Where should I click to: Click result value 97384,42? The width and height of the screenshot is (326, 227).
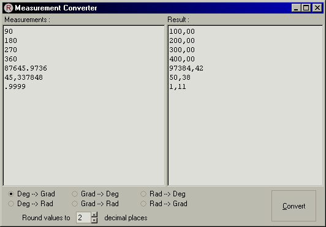tap(186, 68)
